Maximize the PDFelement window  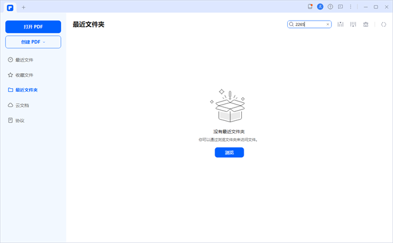pyautogui.click(x=376, y=7)
